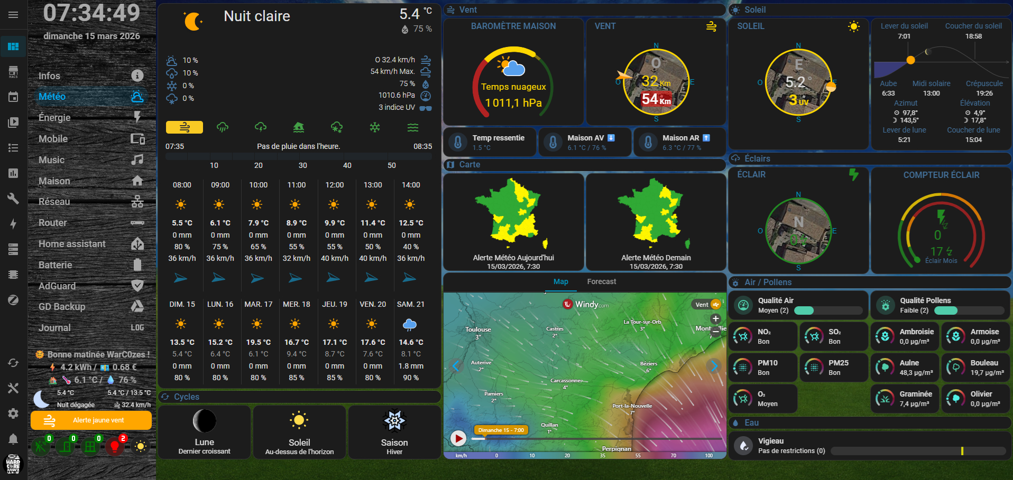Viewport: 1013px width, 480px height.
Task: Click the PM10 particle icon
Action: click(x=743, y=367)
